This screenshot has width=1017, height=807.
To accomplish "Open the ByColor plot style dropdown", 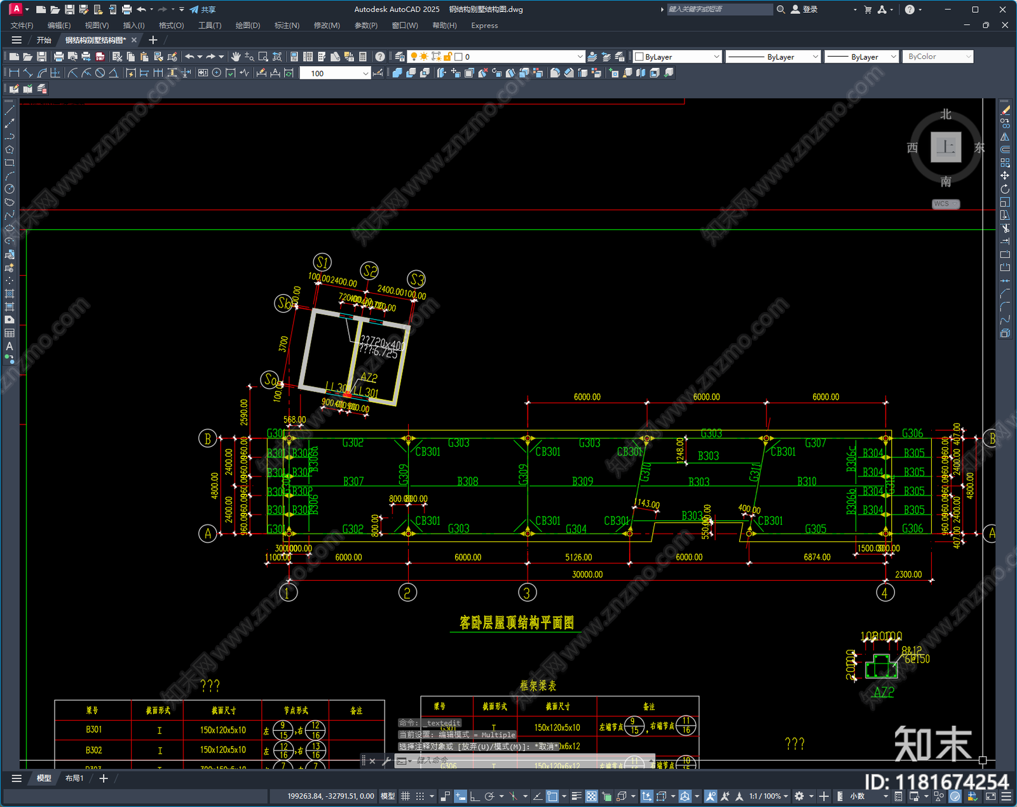I will pos(938,57).
